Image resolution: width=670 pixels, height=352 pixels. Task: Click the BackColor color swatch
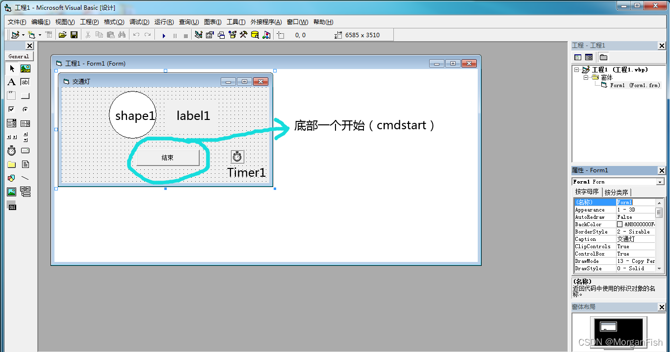620,224
